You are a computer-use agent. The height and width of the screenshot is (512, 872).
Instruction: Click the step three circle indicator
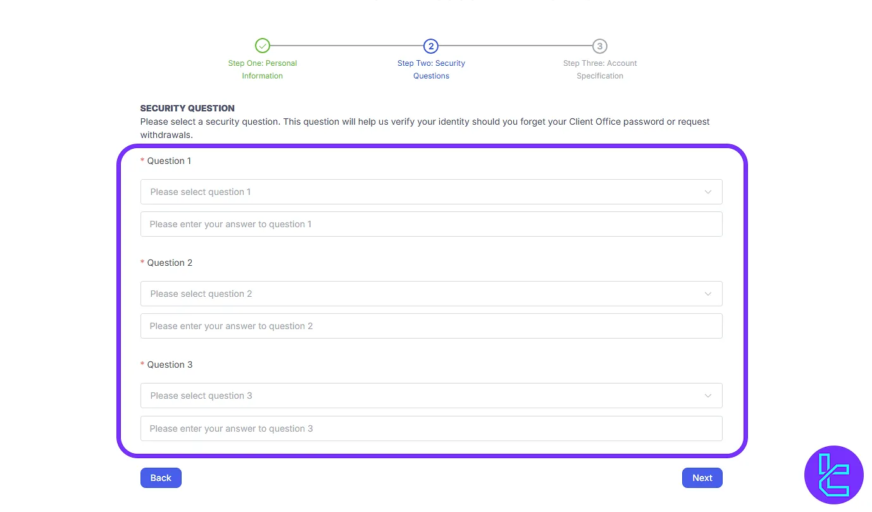[600, 46]
